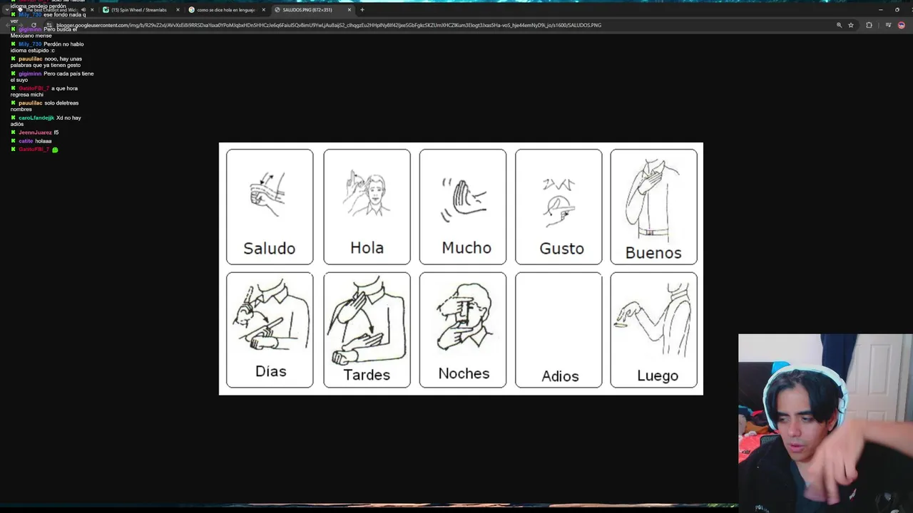The width and height of the screenshot is (913, 513).
Task: Open the tab search dropdown chevron
Action: click(x=6, y=10)
